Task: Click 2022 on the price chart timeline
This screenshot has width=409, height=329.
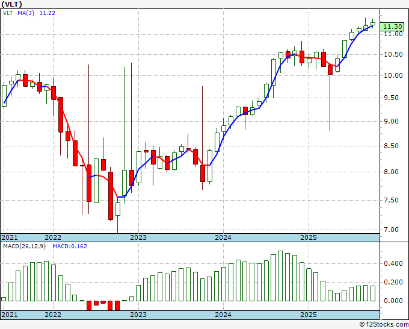Action: coord(53,237)
